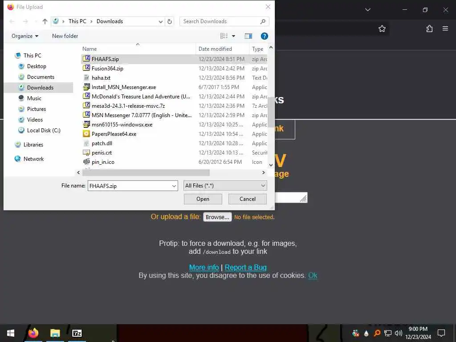Click PapersPlease64.exe file icon

[x=86, y=134]
